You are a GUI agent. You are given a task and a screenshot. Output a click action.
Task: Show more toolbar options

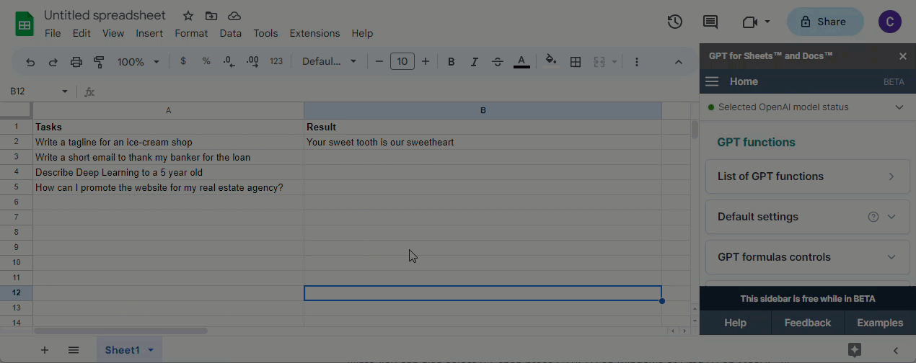click(637, 62)
